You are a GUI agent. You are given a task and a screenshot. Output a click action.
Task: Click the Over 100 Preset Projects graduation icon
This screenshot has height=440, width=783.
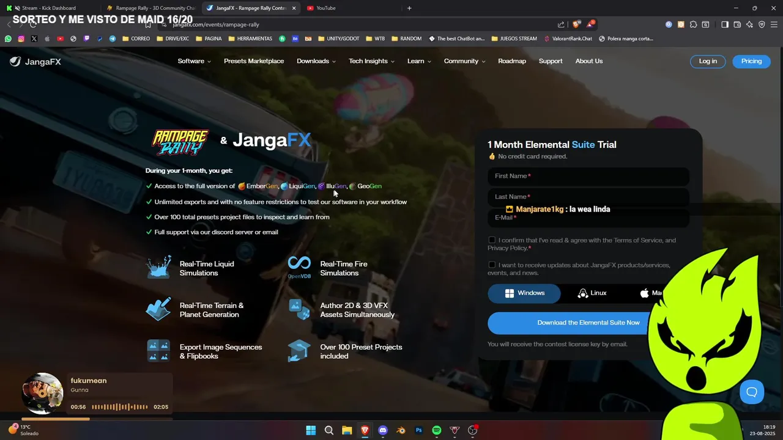click(299, 351)
